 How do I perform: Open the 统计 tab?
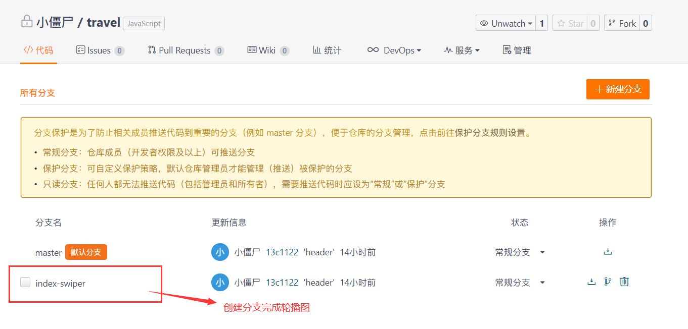(327, 50)
